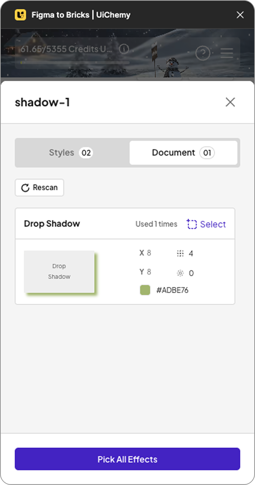The width and height of the screenshot is (255, 485).
Task: Open the hamburger menu
Action: pos(227,53)
